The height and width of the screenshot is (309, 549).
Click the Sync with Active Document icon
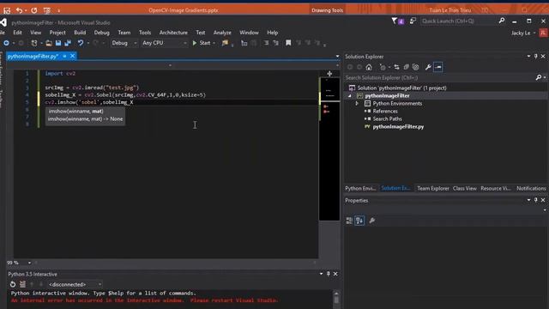(396, 67)
